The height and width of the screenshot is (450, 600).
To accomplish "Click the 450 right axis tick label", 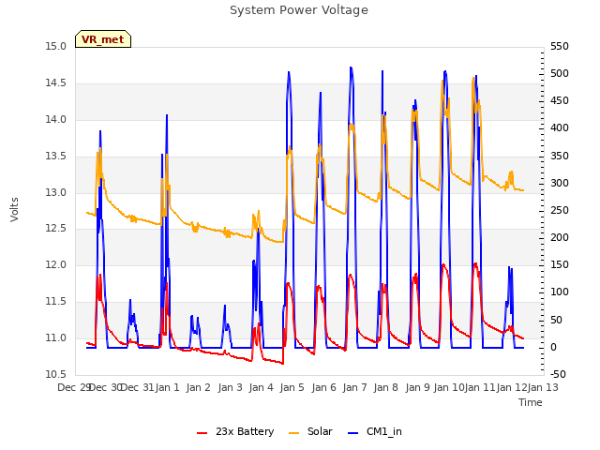I will pos(560,100).
